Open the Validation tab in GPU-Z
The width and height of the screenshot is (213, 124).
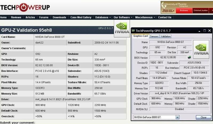[x=166, y=36]
